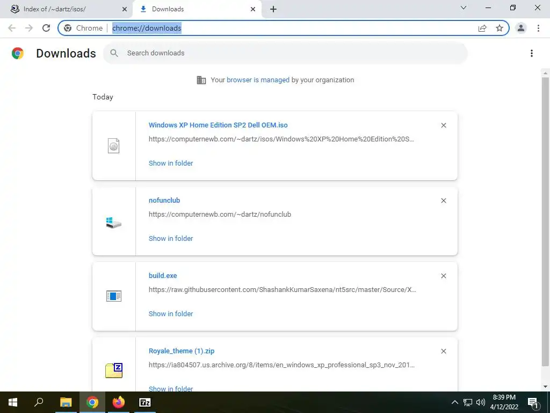
Task: Click the computernewb.com ISO source URL
Action: coord(281,139)
